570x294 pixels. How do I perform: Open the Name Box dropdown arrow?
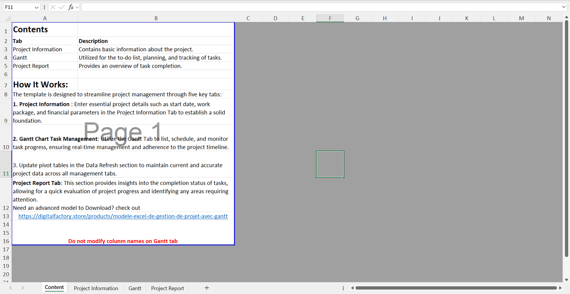click(x=37, y=7)
